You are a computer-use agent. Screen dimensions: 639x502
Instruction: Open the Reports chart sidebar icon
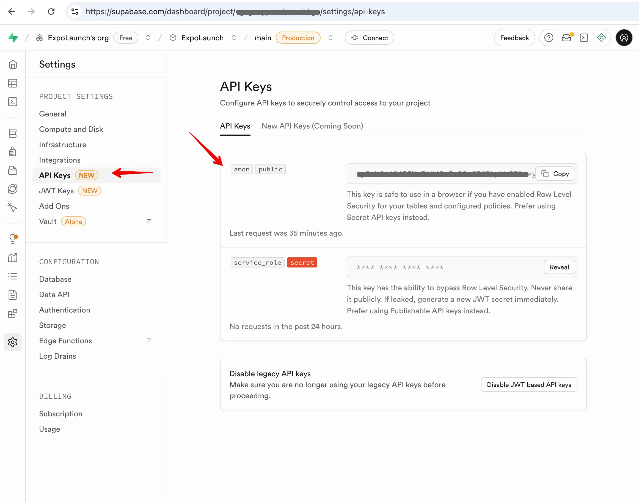click(x=13, y=258)
